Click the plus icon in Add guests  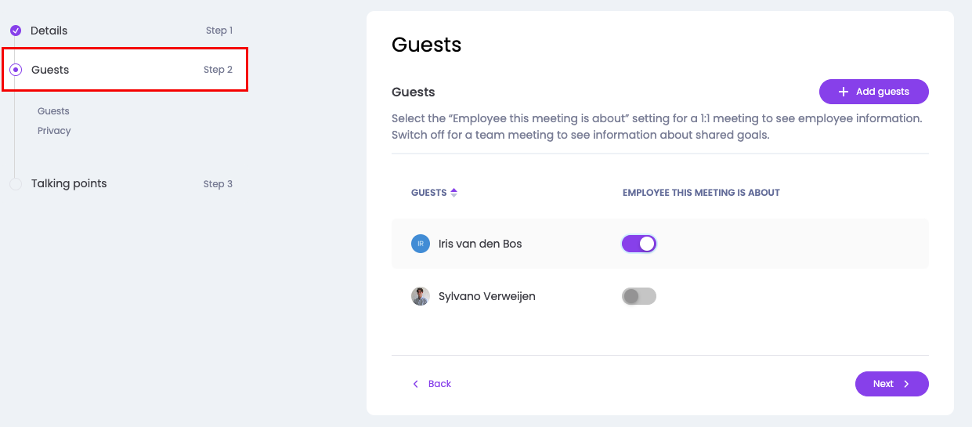click(x=844, y=92)
